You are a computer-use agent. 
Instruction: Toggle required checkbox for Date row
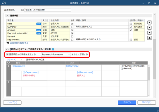tap(72, 24)
